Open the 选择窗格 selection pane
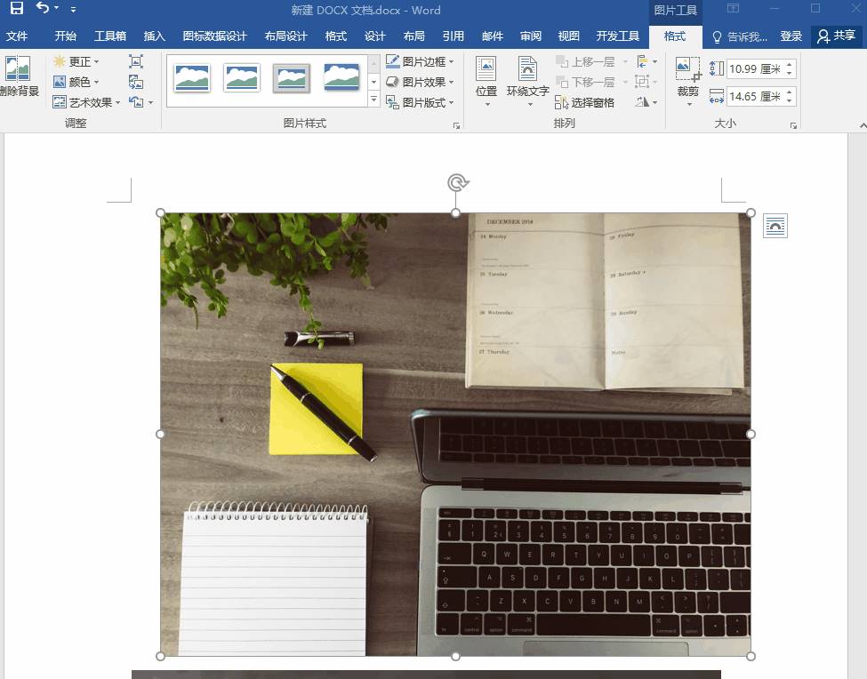Screen dimensions: 867x679 pyautogui.click(x=585, y=102)
